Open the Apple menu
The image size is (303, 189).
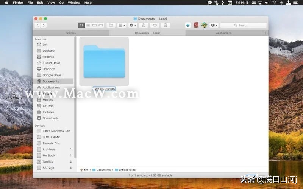click(x=6, y=3)
